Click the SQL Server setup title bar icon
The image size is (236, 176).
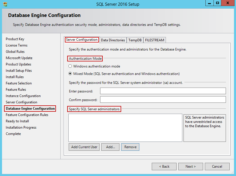click(5, 4)
